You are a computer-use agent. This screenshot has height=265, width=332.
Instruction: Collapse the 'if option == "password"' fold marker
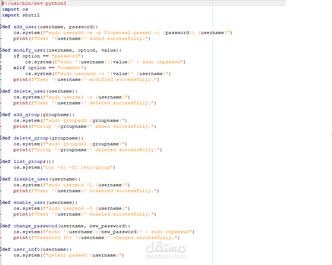1,56
